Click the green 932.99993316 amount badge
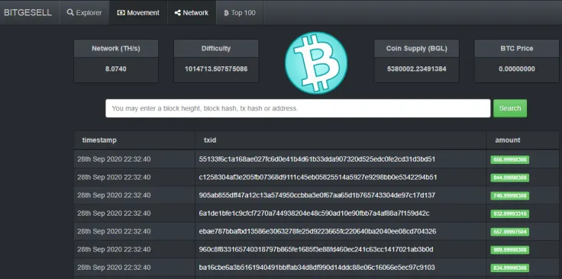The width and height of the screenshot is (562, 279). pos(509,214)
